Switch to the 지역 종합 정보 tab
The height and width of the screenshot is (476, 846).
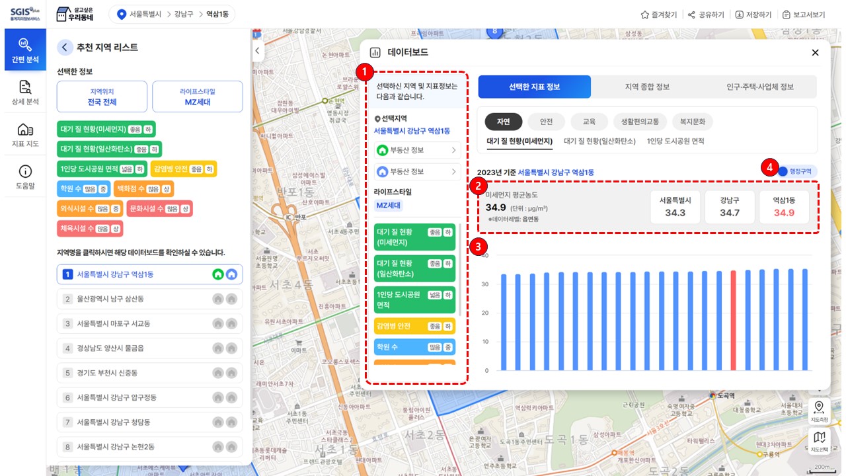pyautogui.click(x=647, y=87)
